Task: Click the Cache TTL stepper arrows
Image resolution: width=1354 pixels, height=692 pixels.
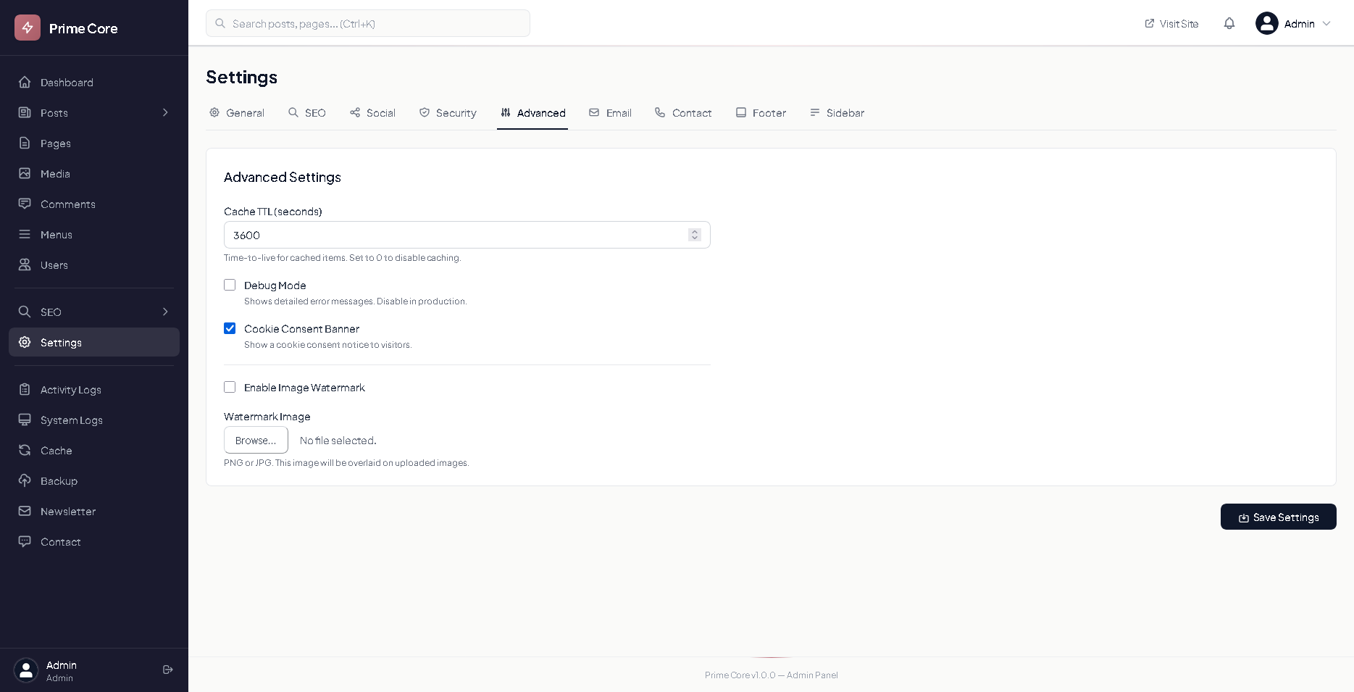Action: coord(694,235)
